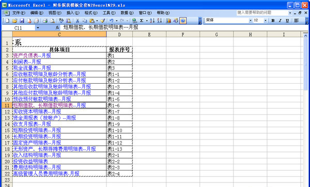Viewport: 310px width, 187px height.
Task: Open the 文件(F) menu
Action: 19,13
